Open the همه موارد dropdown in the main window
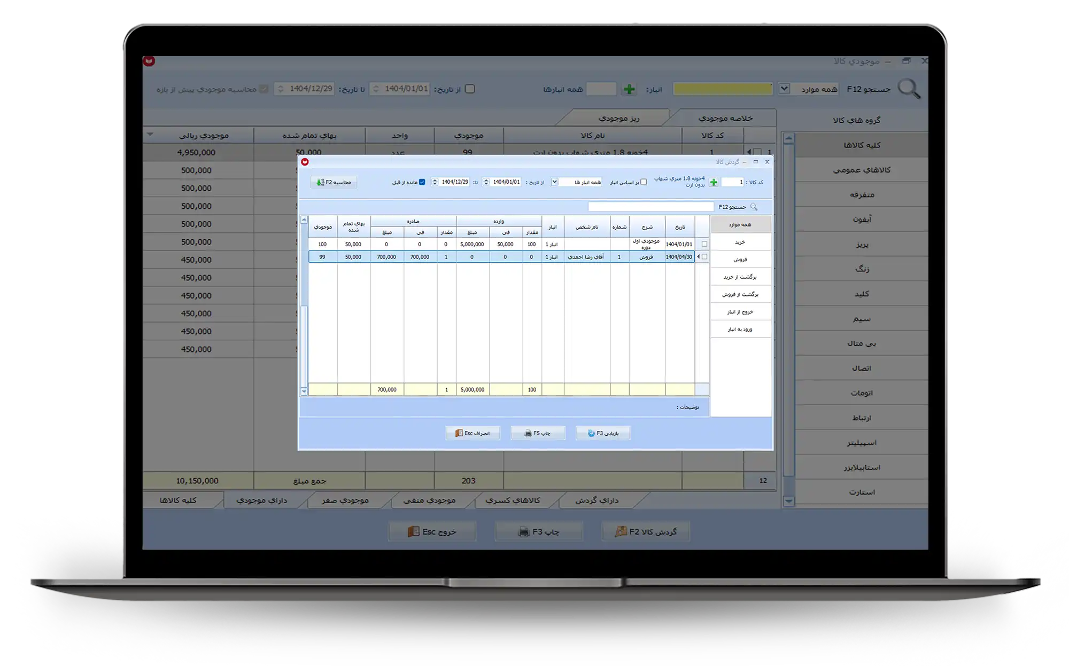Viewport: 1069px width, 666px height. click(784, 89)
